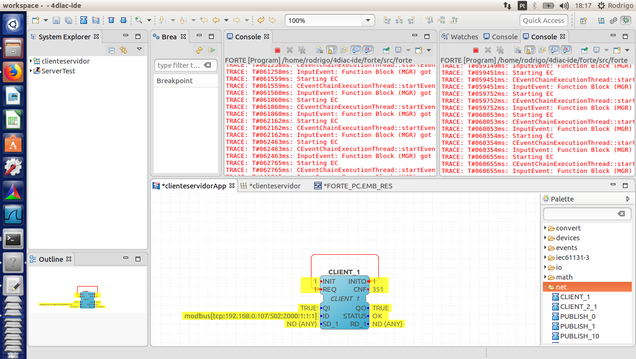Image resolution: width=636 pixels, height=359 pixels.
Task: Click the STATUS output value OK
Action: coord(377,316)
